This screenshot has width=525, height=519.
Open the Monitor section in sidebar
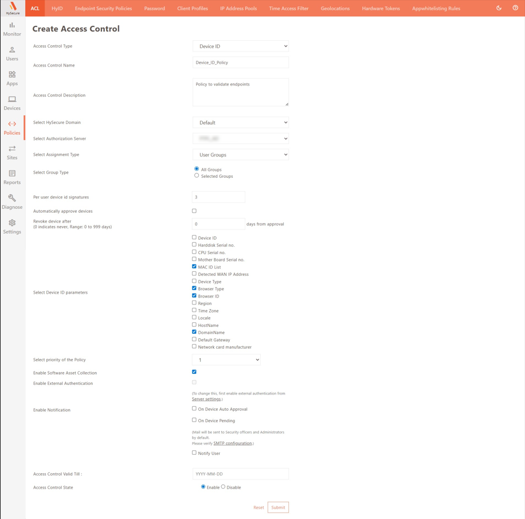click(x=12, y=29)
